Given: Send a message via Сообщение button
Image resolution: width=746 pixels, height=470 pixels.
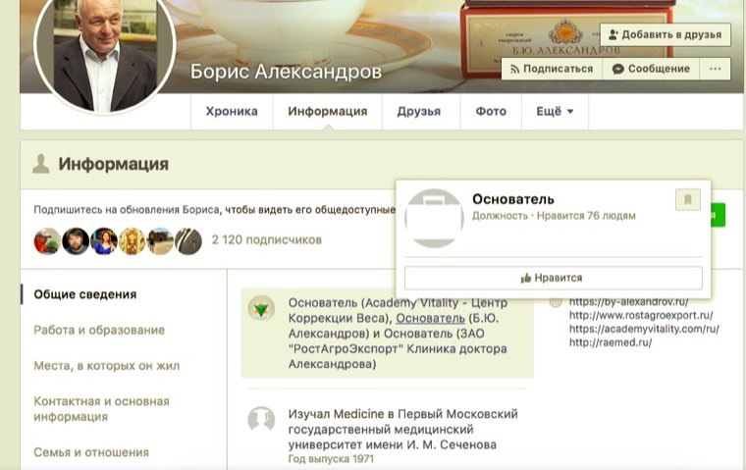Looking at the screenshot, I should (651, 69).
